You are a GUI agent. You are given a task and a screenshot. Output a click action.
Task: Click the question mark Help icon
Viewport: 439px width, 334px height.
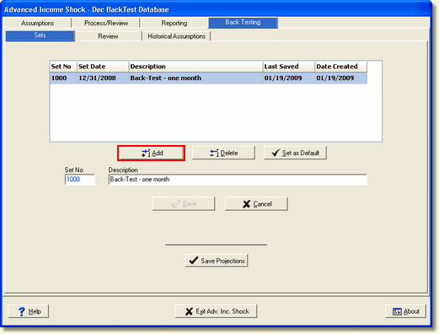(22, 311)
